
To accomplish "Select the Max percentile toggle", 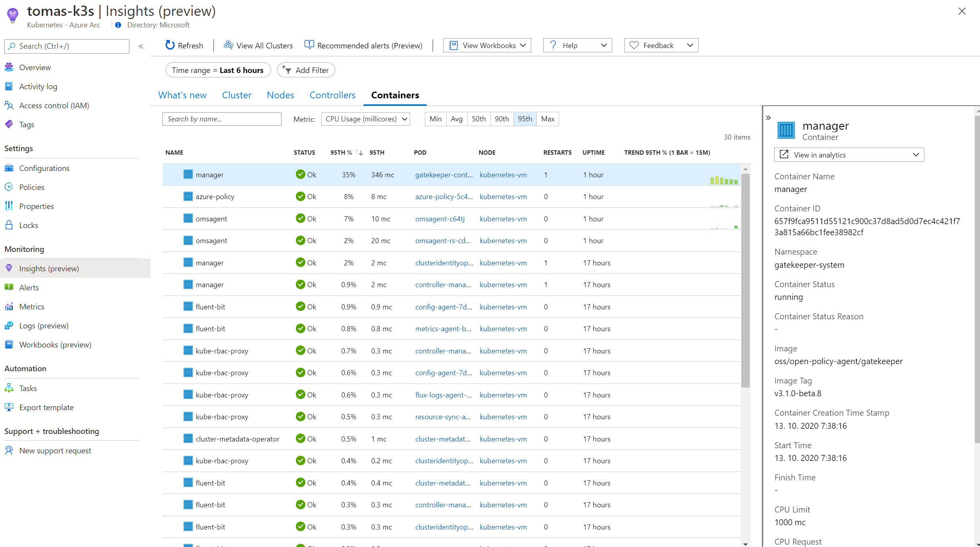I will [548, 119].
